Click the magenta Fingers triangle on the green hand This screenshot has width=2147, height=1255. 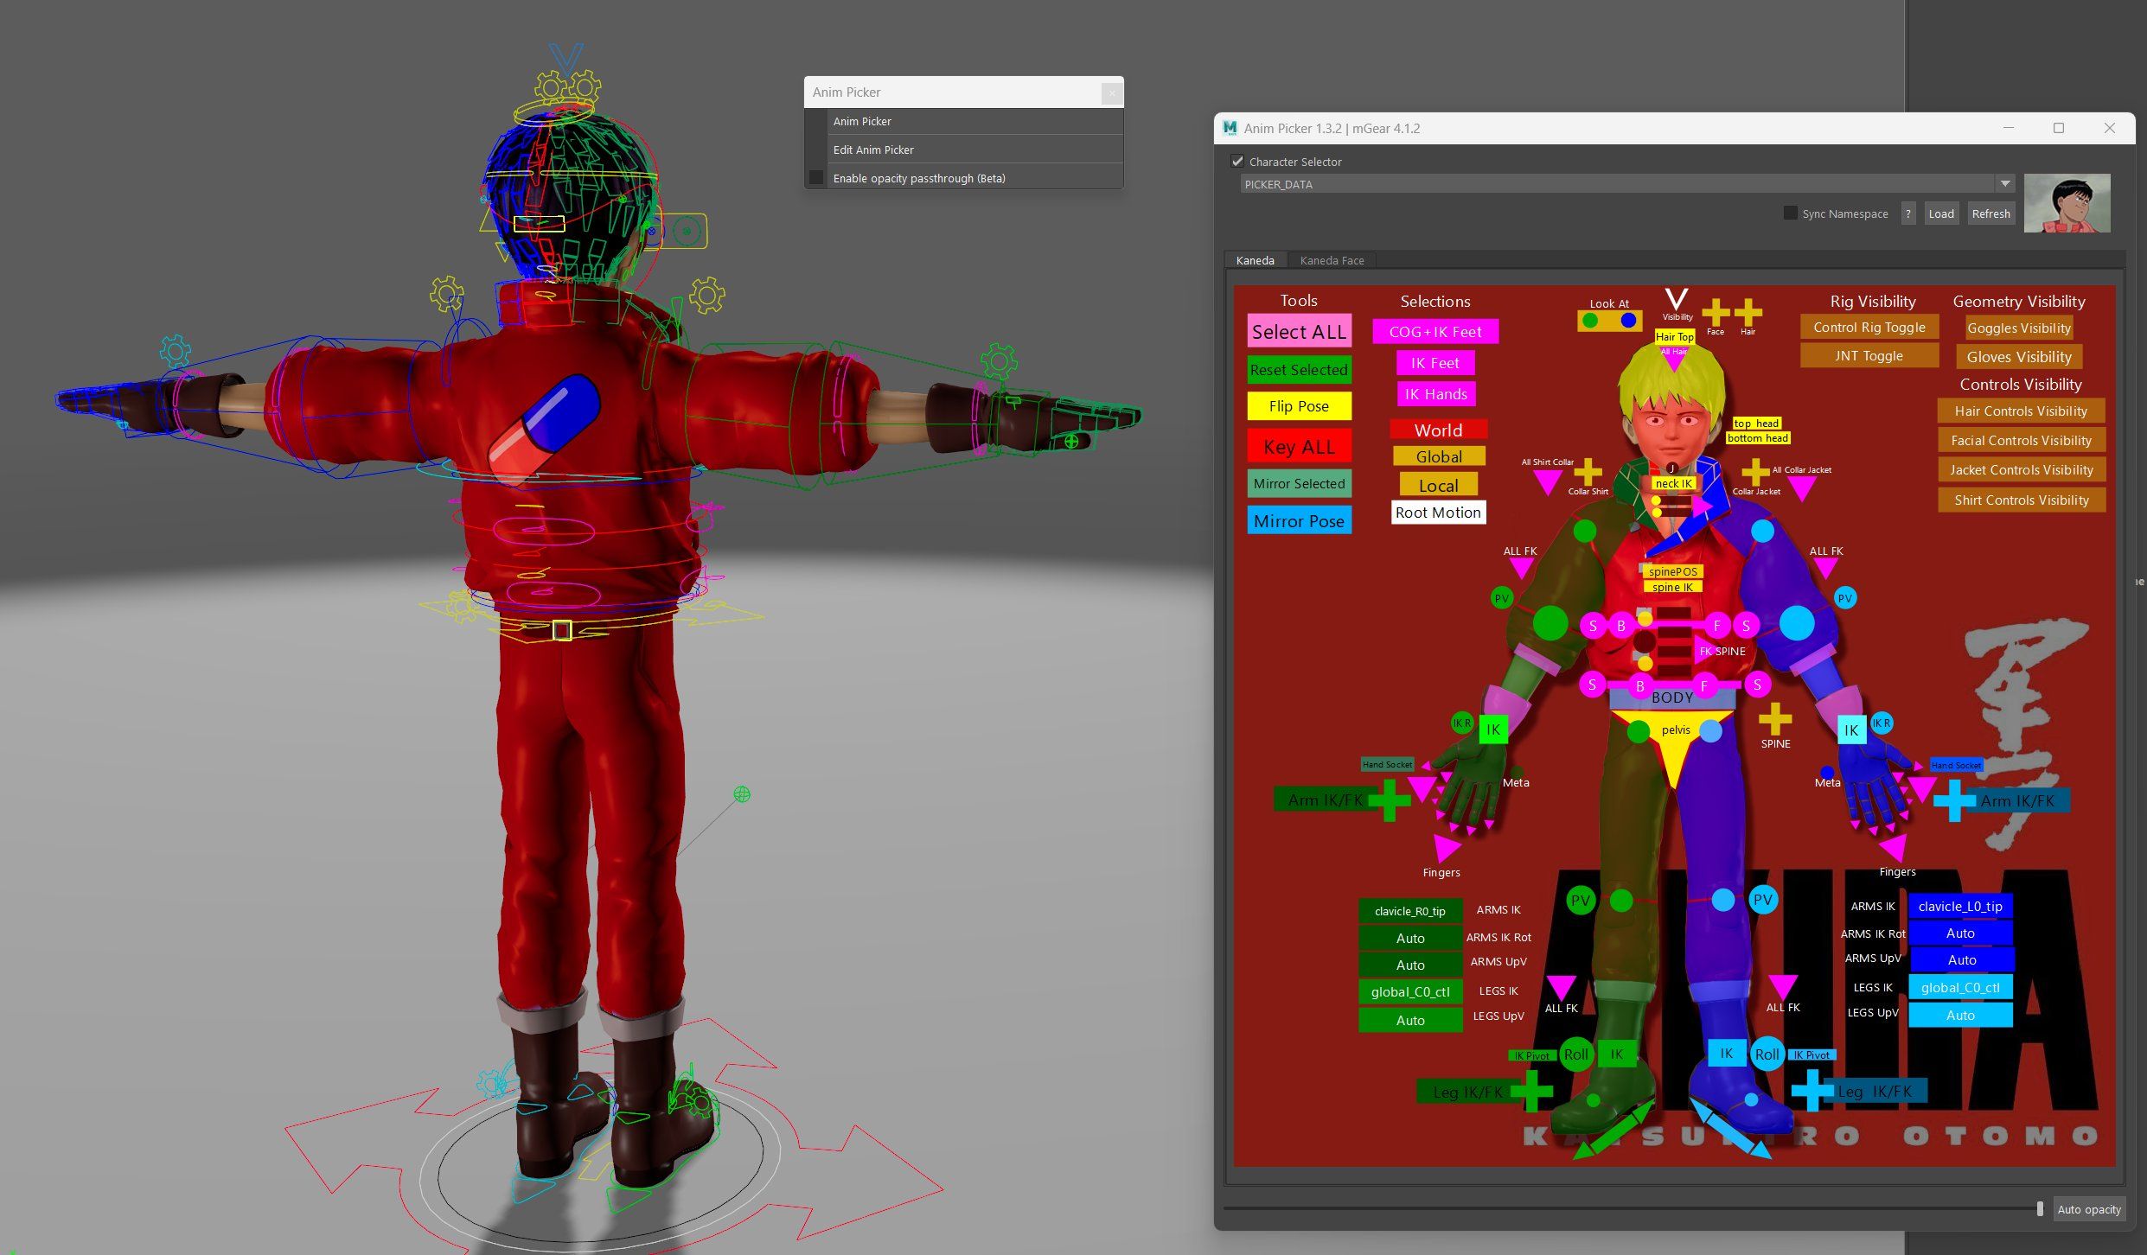tap(1446, 846)
